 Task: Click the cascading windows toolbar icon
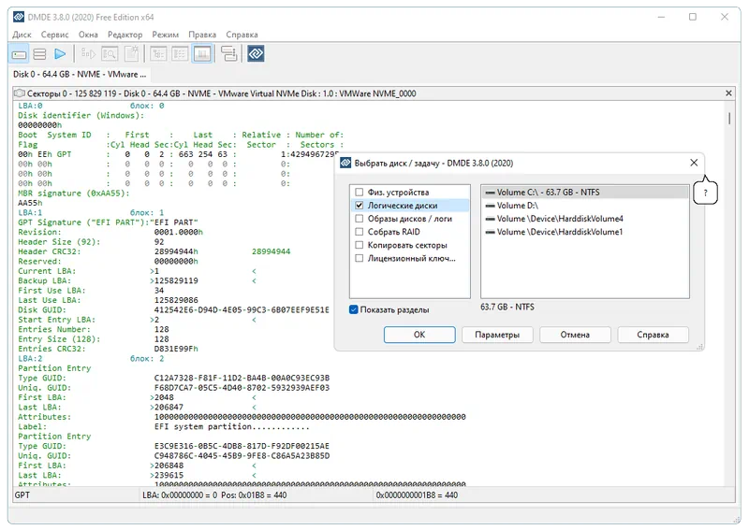[228, 54]
